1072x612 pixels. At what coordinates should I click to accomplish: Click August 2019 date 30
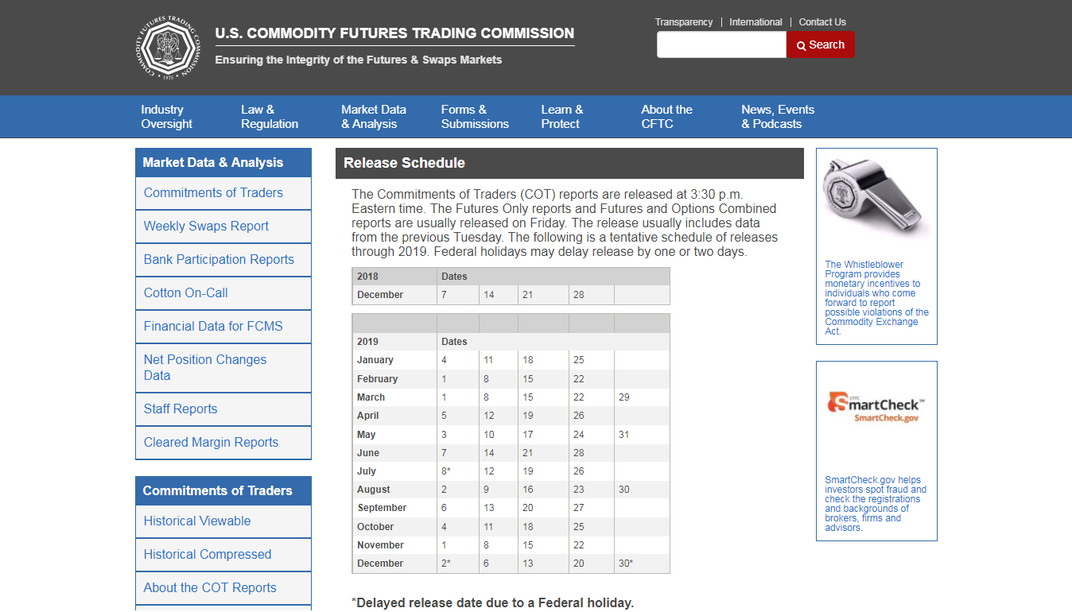point(623,490)
